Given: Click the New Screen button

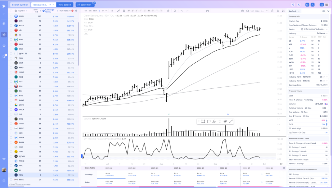Looking at the screenshot, I should (x=65, y=5).
